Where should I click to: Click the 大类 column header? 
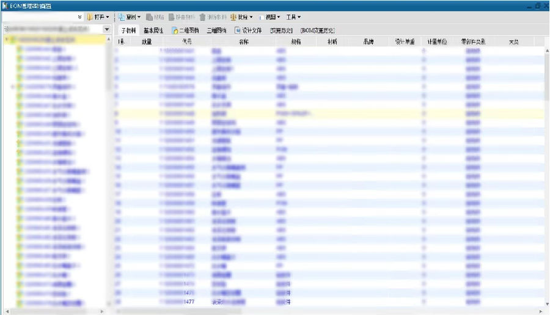(513, 42)
